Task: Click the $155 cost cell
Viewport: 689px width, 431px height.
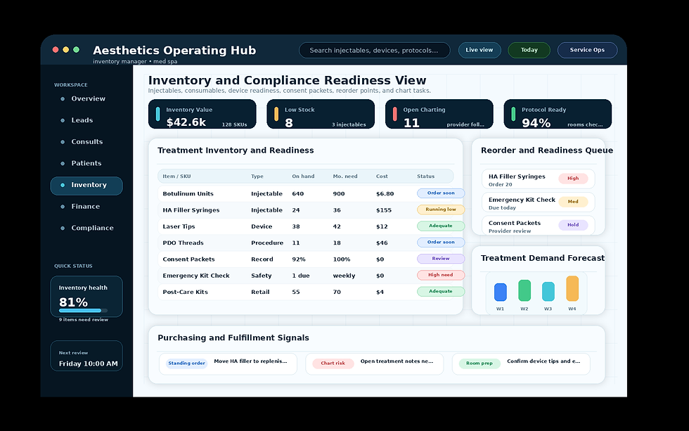Action: pos(384,210)
